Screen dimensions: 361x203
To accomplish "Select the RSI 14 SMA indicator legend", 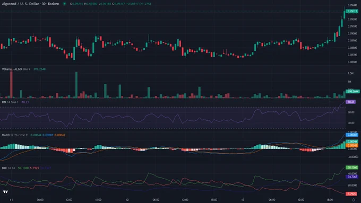I will pos(10,102).
